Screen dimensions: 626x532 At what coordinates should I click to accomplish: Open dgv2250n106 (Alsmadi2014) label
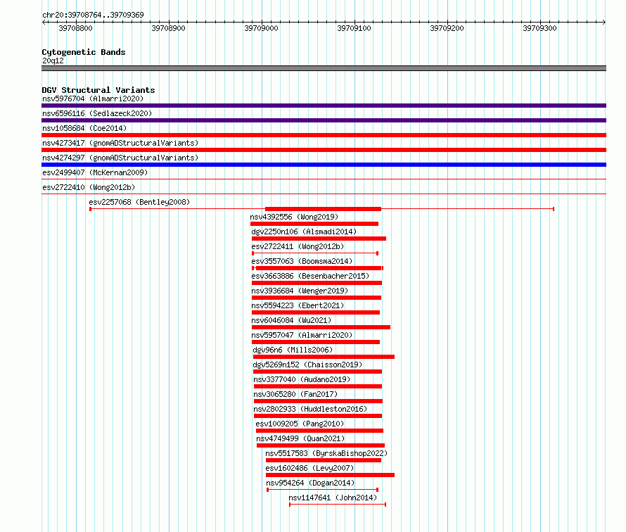click(x=304, y=232)
